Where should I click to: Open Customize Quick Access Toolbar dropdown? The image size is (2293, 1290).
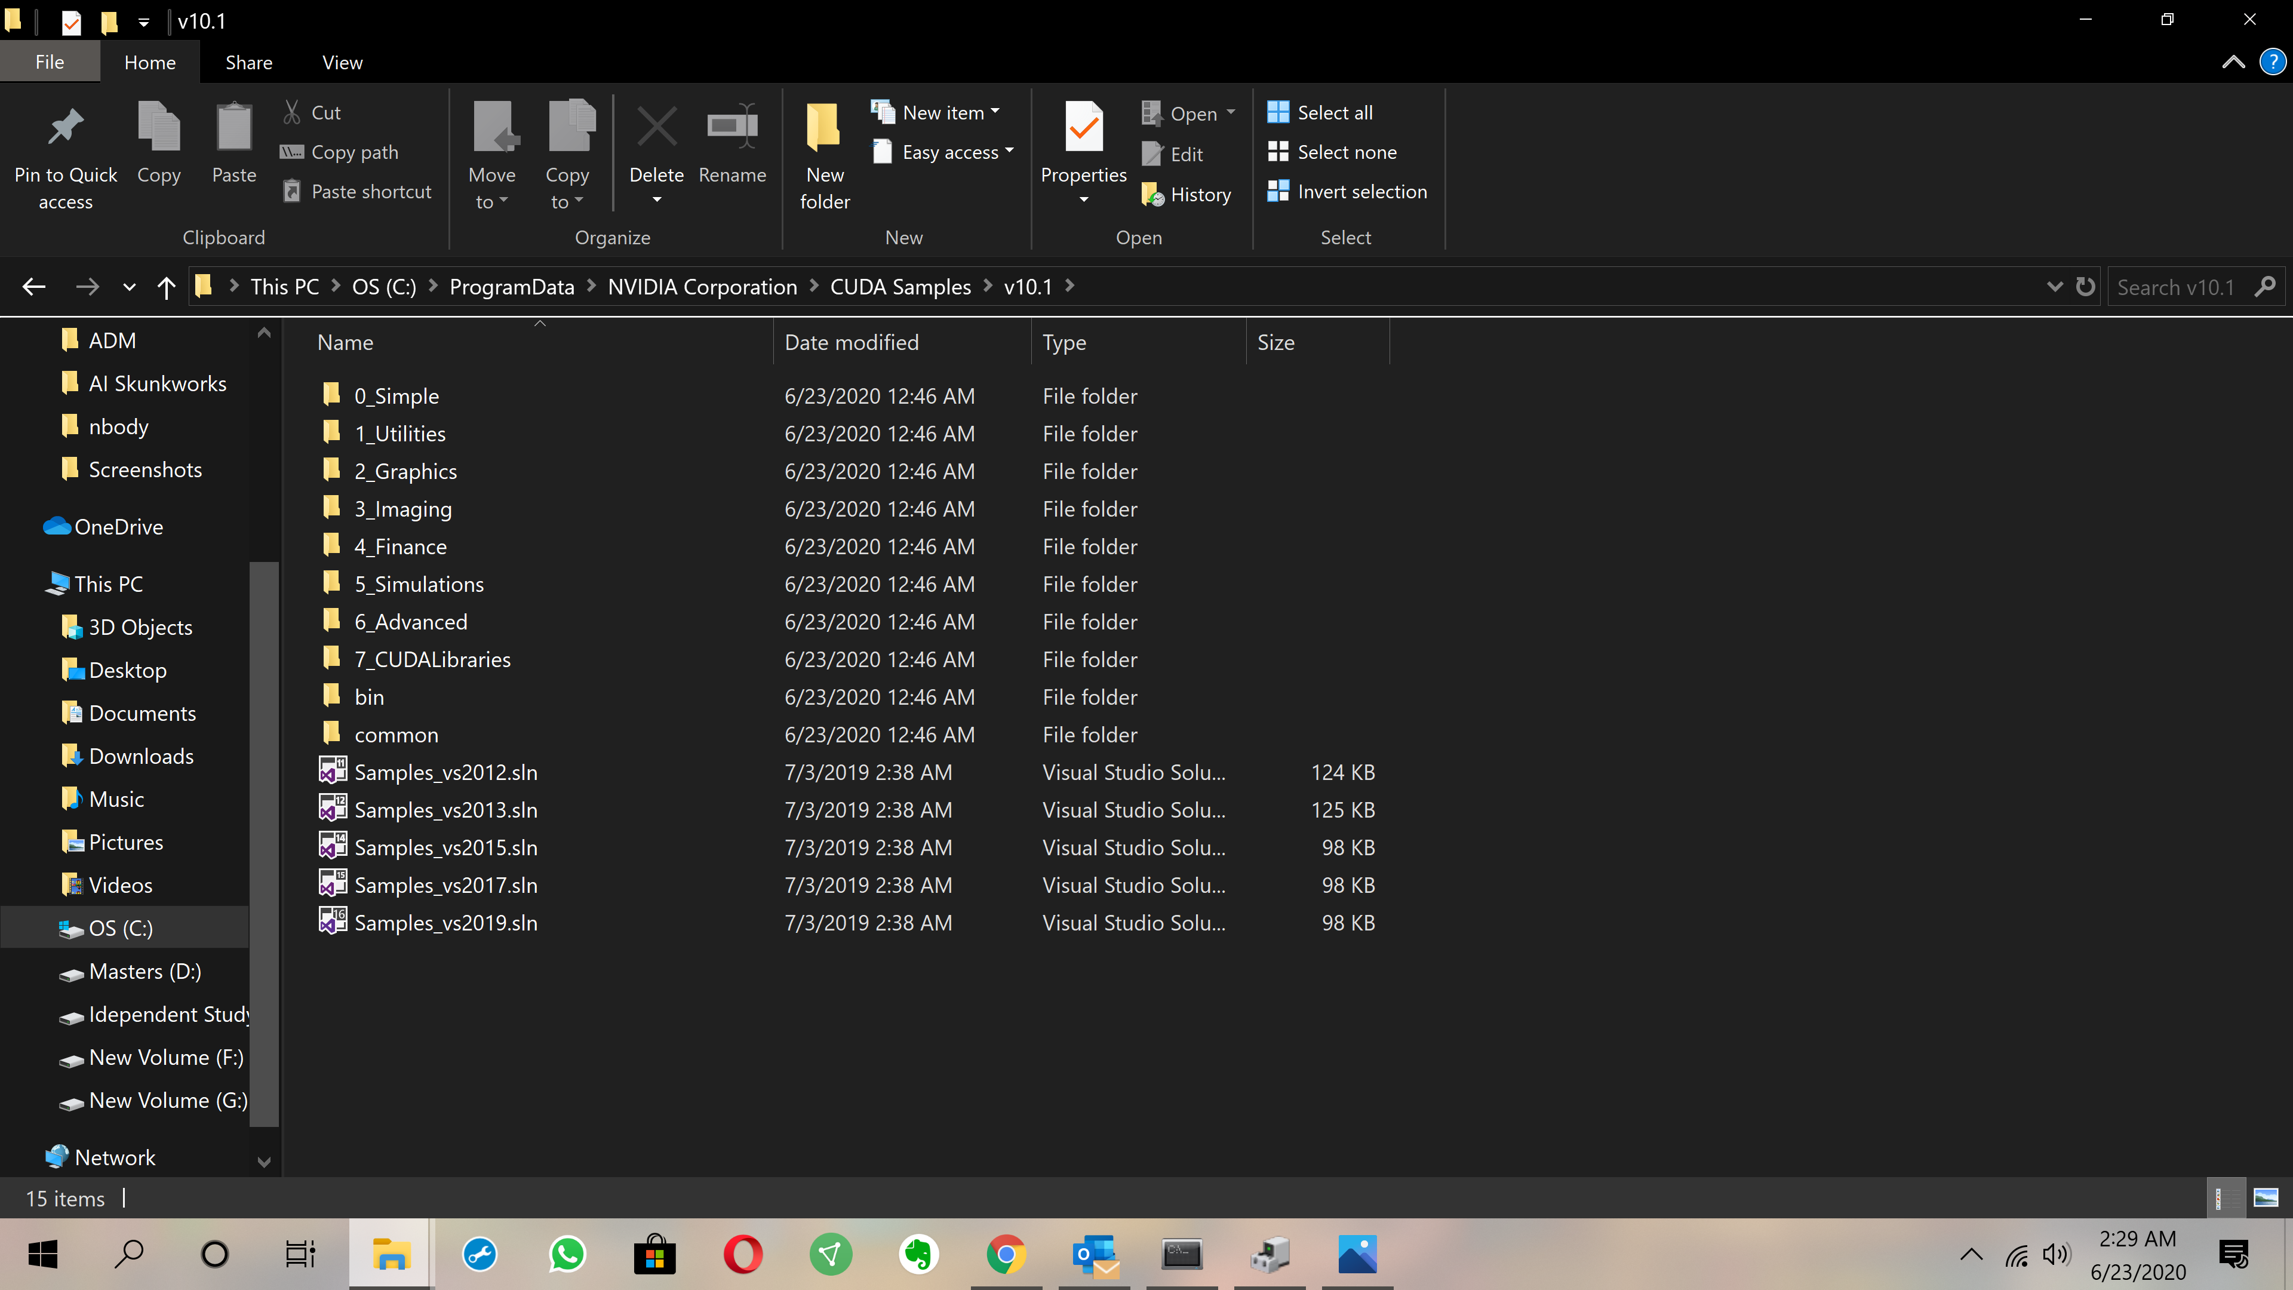point(143,21)
